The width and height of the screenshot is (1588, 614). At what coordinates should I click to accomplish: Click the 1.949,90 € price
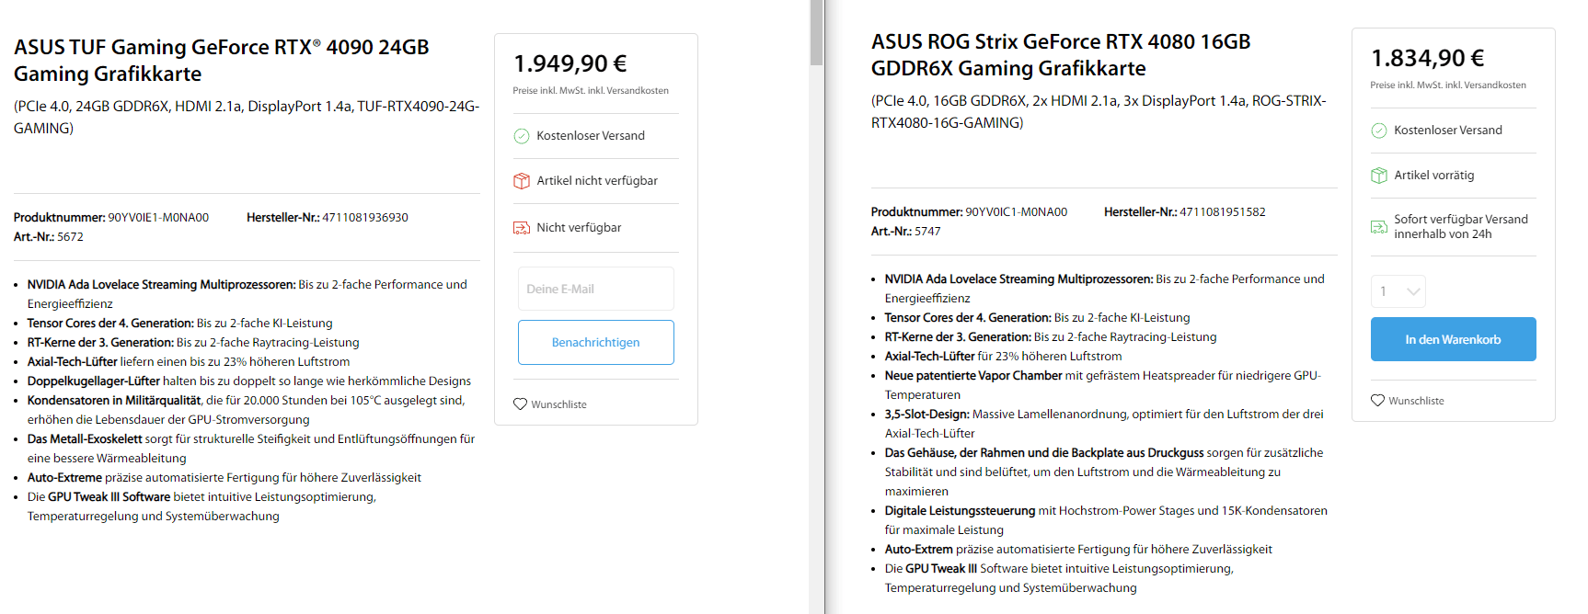point(570,63)
